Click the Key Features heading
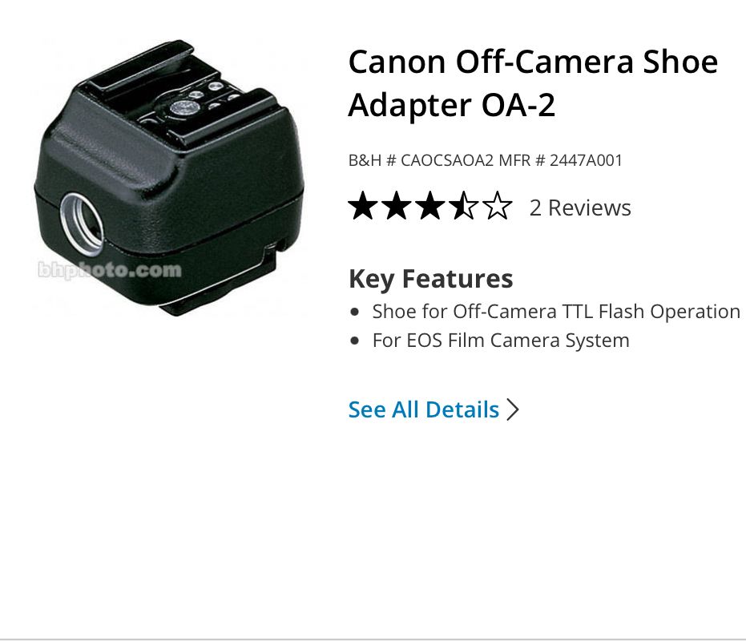The height and width of the screenshot is (641, 746). pos(430,279)
